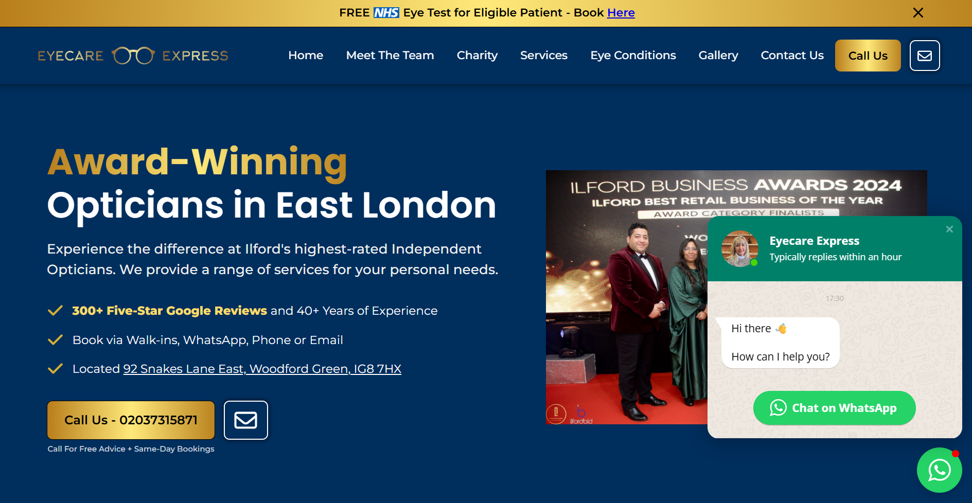Go to the Home menu item
This screenshot has width=972, height=503.
click(x=306, y=55)
